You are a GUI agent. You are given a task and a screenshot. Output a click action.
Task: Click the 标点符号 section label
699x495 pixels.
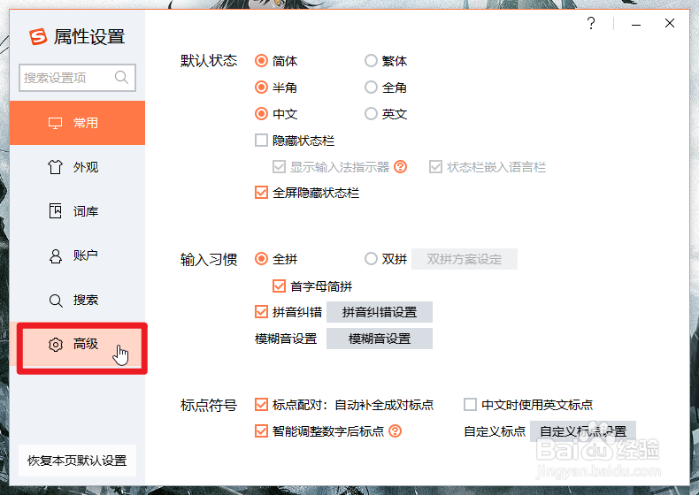(209, 405)
